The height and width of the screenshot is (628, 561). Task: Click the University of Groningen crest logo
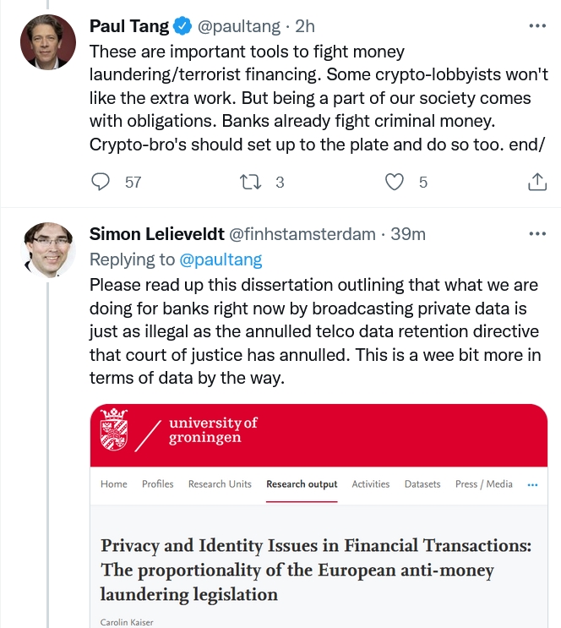coord(114,429)
